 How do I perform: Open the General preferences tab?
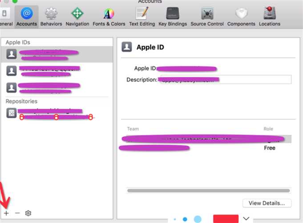[x=6, y=17]
